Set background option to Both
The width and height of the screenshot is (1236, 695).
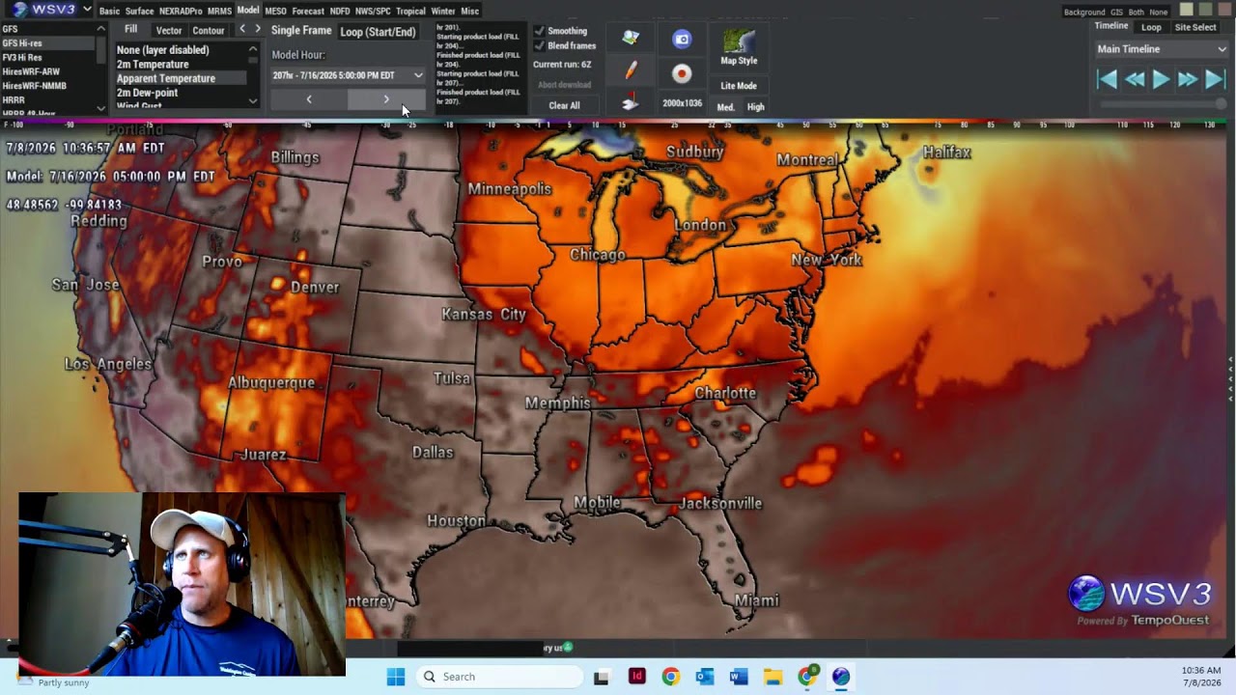coord(1137,12)
